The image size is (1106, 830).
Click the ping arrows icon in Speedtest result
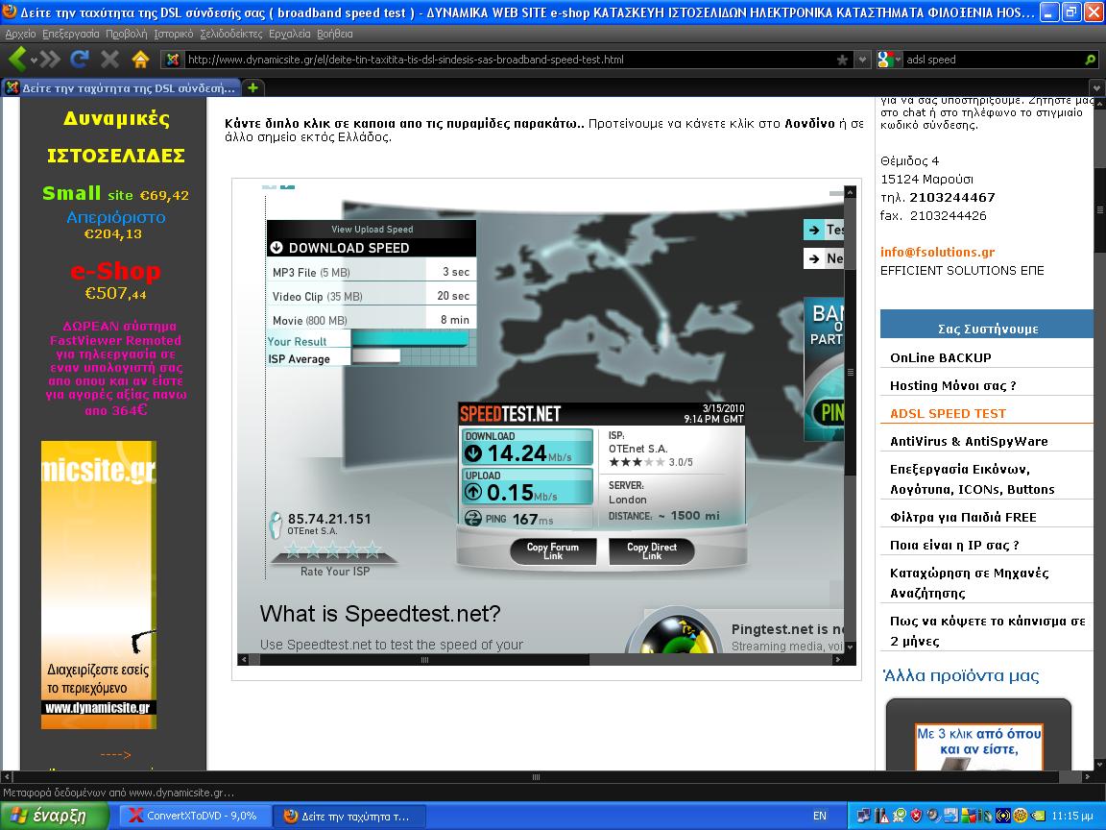[472, 519]
